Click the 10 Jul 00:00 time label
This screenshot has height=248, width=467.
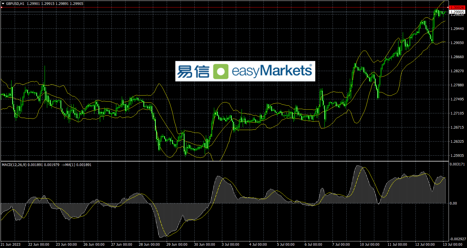tap(370, 245)
